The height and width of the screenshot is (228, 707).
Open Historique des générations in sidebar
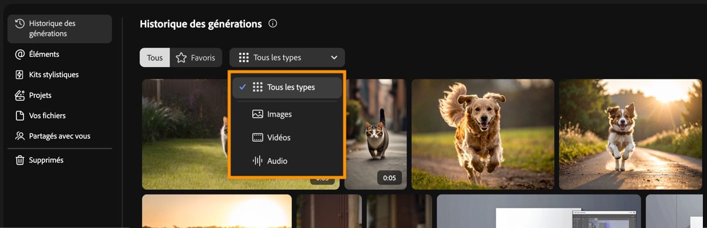click(x=60, y=29)
